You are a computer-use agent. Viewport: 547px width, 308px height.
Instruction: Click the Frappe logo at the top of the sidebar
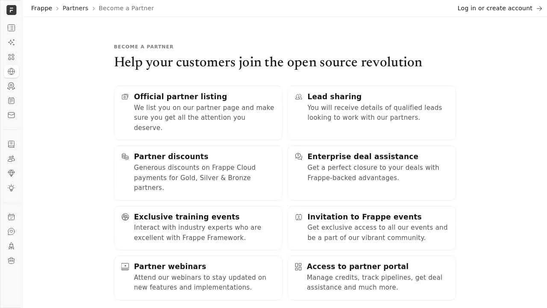click(x=12, y=10)
